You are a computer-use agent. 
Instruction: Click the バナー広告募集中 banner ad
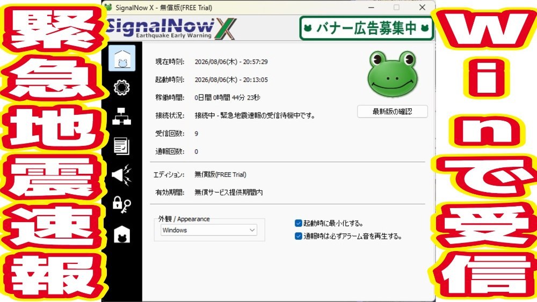[366, 28]
